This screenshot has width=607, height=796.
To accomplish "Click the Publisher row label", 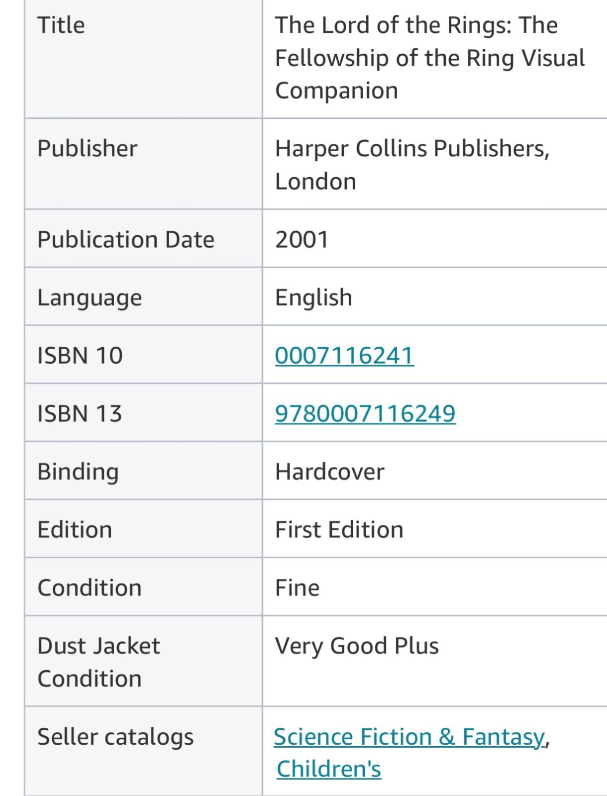I will pyautogui.click(x=87, y=148).
